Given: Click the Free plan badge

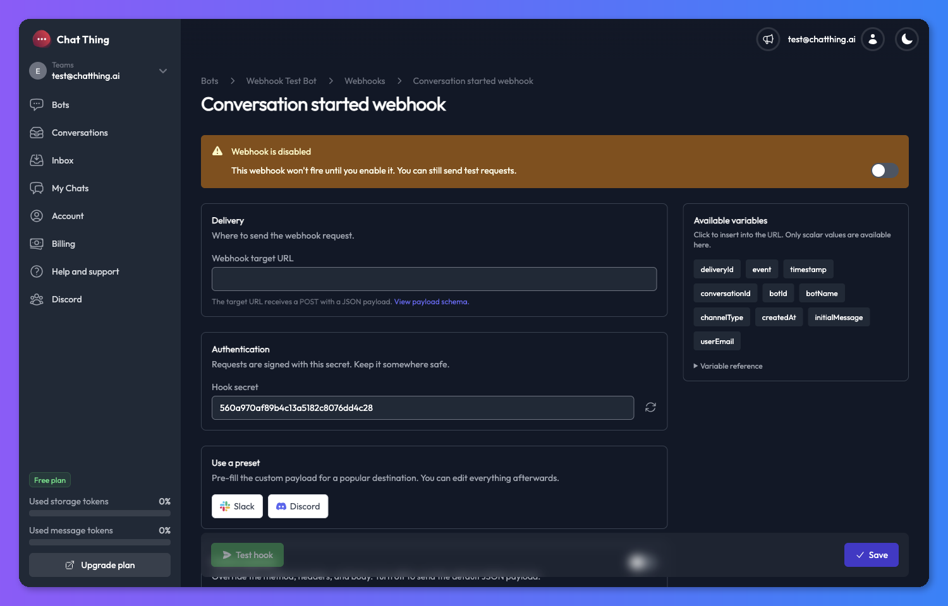Looking at the screenshot, I should click(50, 480).
